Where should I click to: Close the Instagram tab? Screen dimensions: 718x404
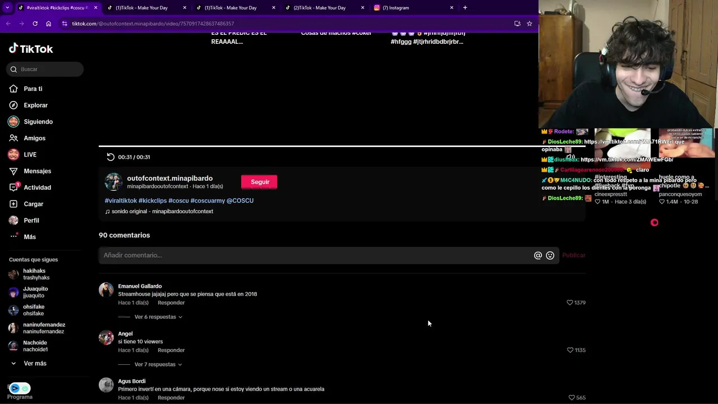[x=452, y=8]
